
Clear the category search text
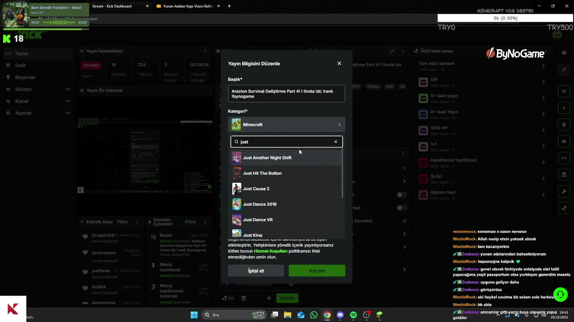tap(335, 142)
